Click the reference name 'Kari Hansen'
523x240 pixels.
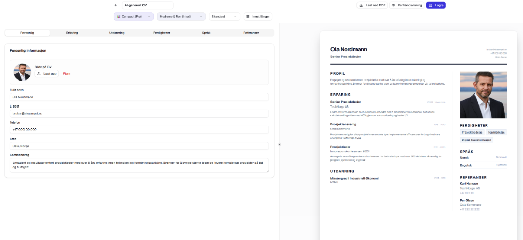[469, 184]
